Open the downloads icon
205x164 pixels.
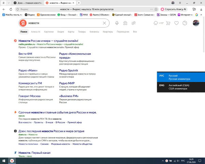pyautogui.click(x=201, y=9)
